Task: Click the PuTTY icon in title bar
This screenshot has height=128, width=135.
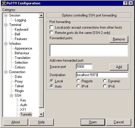Action: (4, 3)
